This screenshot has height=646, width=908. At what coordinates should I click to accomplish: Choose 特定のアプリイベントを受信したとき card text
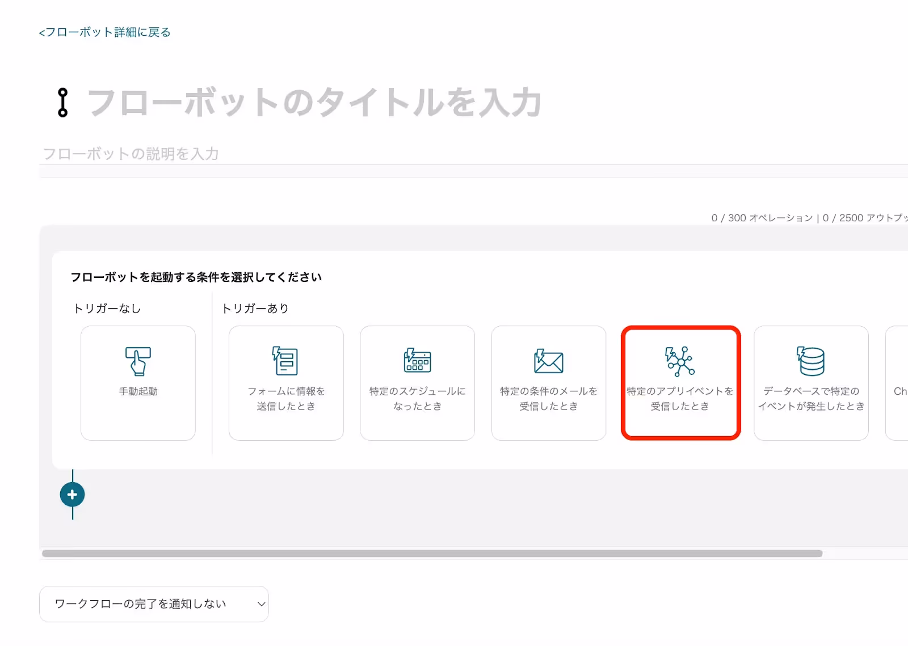point(680,399)
